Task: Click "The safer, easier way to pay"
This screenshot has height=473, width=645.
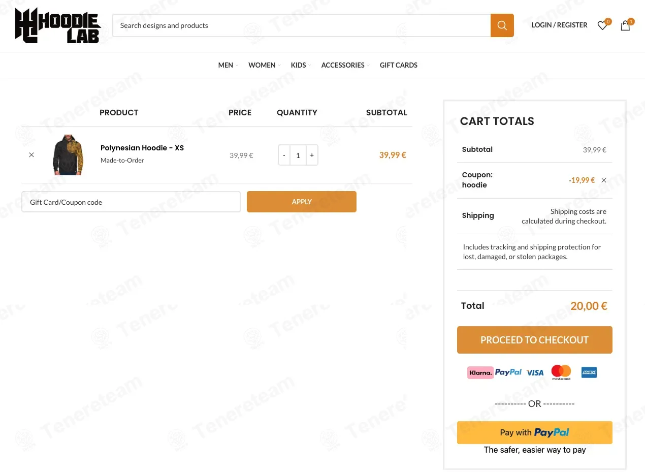Action: 535,450
